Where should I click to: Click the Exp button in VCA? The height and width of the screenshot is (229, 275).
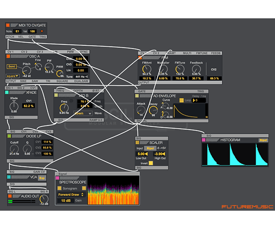(42, 178)
